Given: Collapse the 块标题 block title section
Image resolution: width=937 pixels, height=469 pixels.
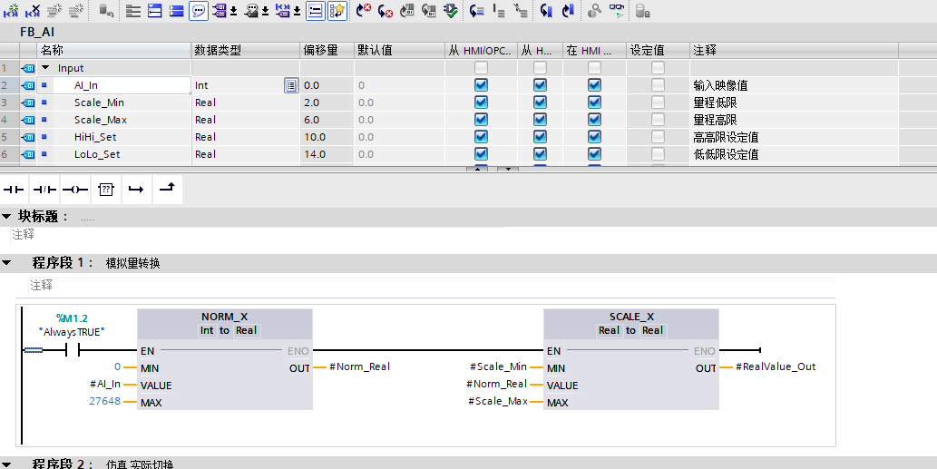Looking at the screenshot, I should (7, 217).
